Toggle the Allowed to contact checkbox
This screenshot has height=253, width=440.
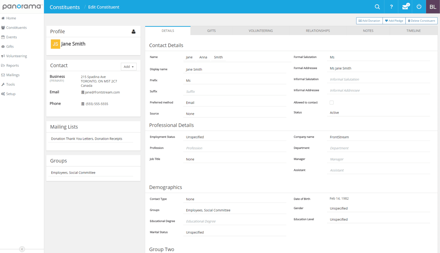click(x=332, y=103)
